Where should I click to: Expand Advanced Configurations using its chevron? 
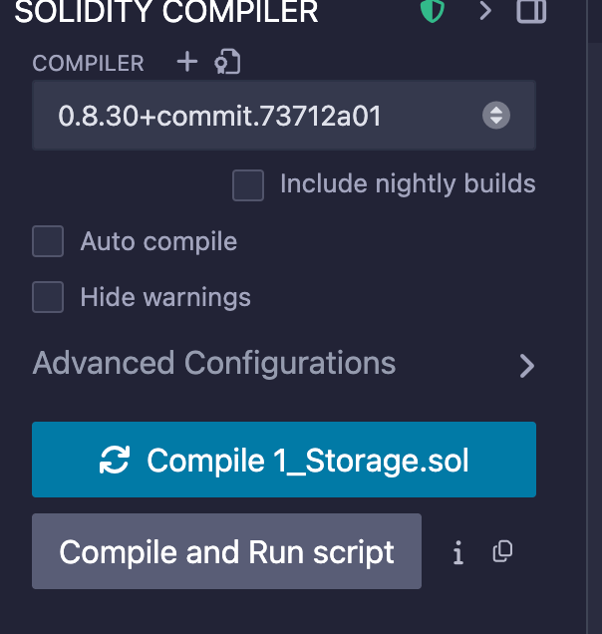pyautogui.click(x=527, y=366)
